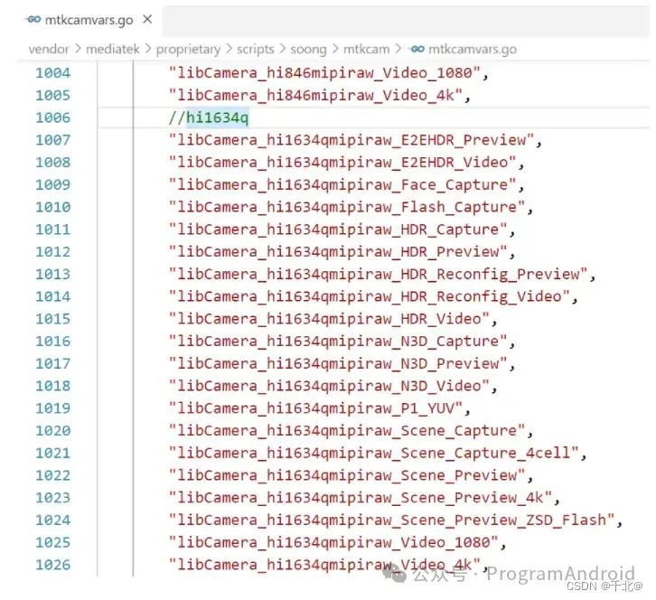
Task: Open the proprietary breadcrumb segment
Action: click(188, 50)
